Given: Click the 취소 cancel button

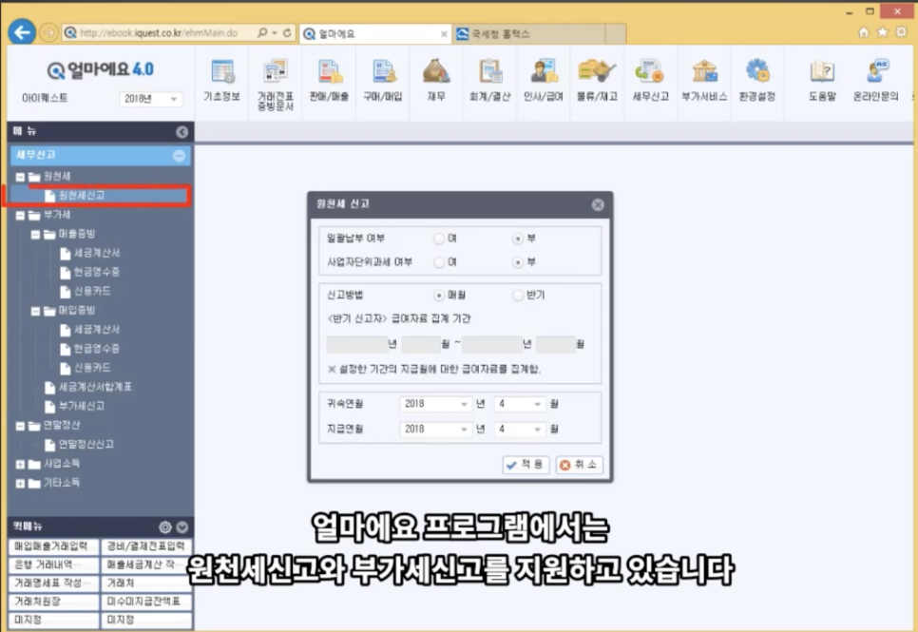Looking at the screenshot, I should [579, 465].
